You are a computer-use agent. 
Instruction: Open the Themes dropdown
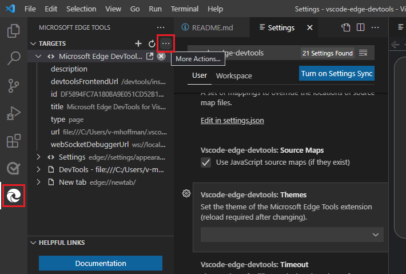[292, 235]
